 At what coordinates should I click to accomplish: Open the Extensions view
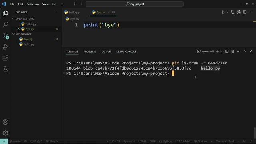click(x=5, y=58)
